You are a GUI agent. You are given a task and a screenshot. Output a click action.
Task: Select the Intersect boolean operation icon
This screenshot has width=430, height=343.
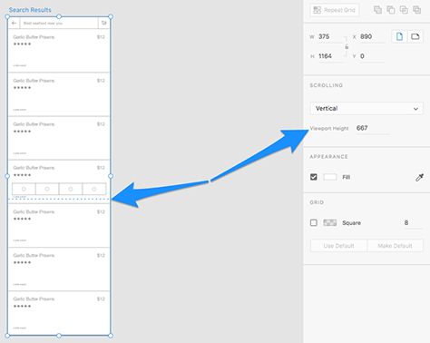coord(404,10)
